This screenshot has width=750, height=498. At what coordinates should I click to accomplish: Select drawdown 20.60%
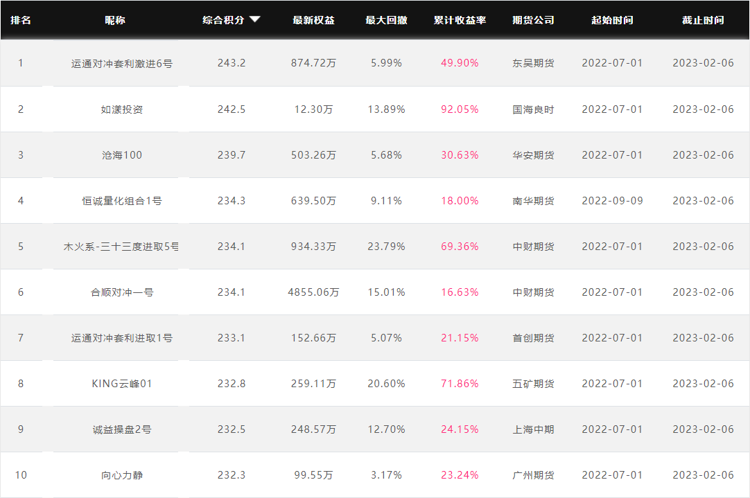tap(387, 384)
